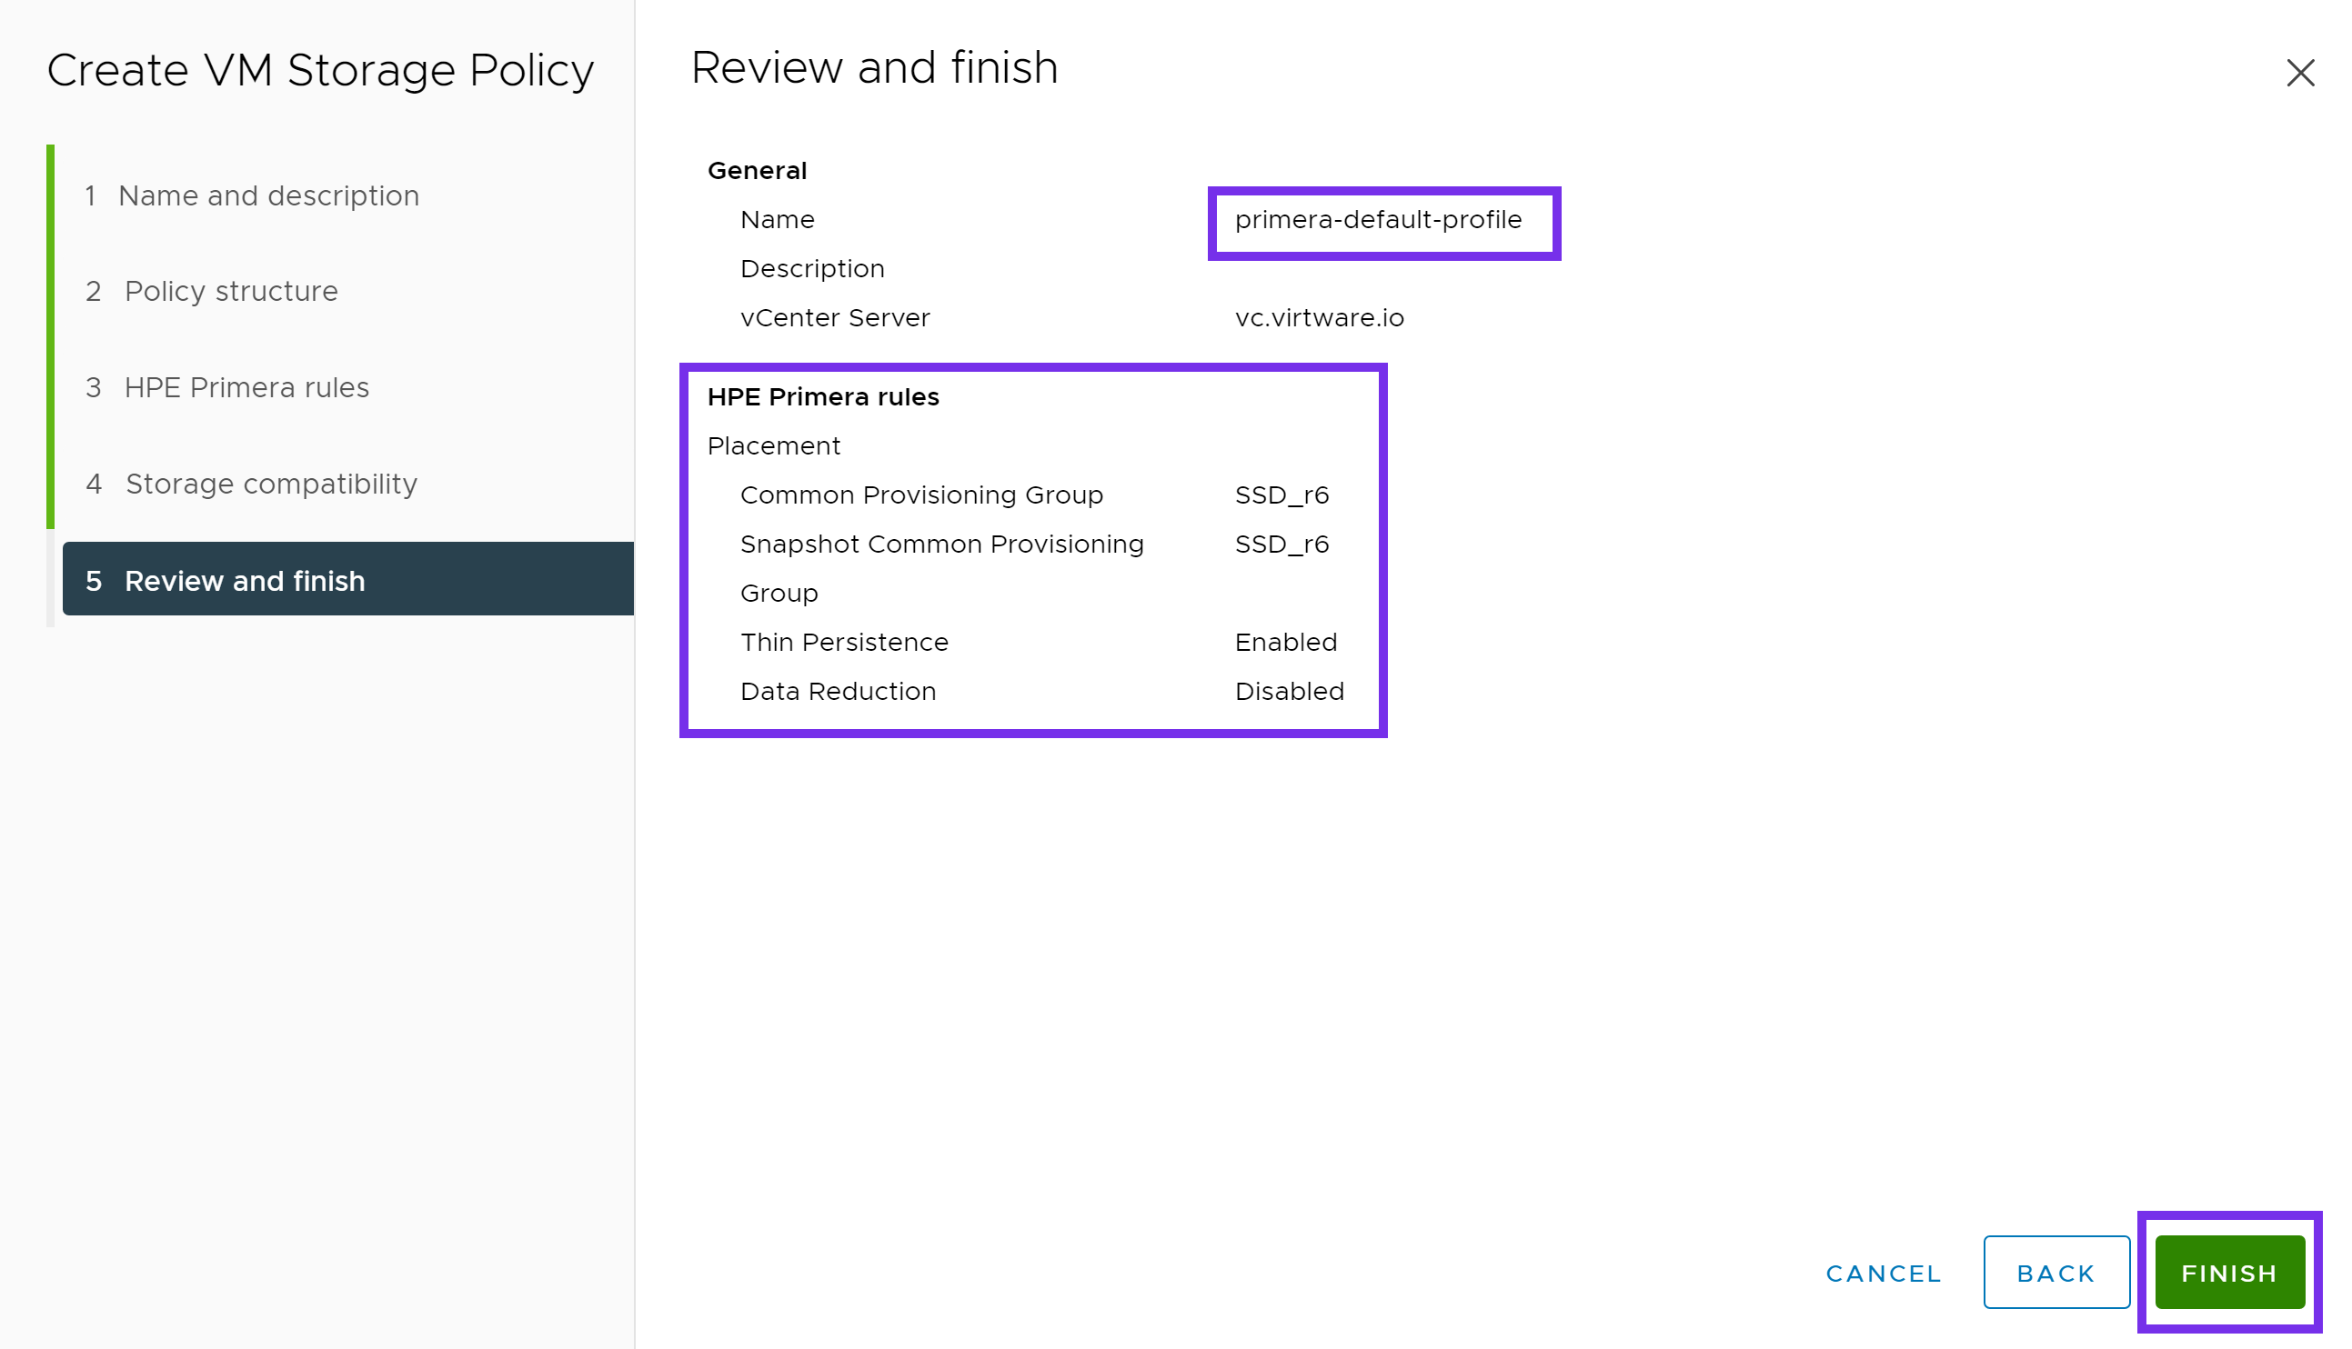Click the Create VM Storage Policy title
Screen dimensions: 2352x1349
point(321,70)
